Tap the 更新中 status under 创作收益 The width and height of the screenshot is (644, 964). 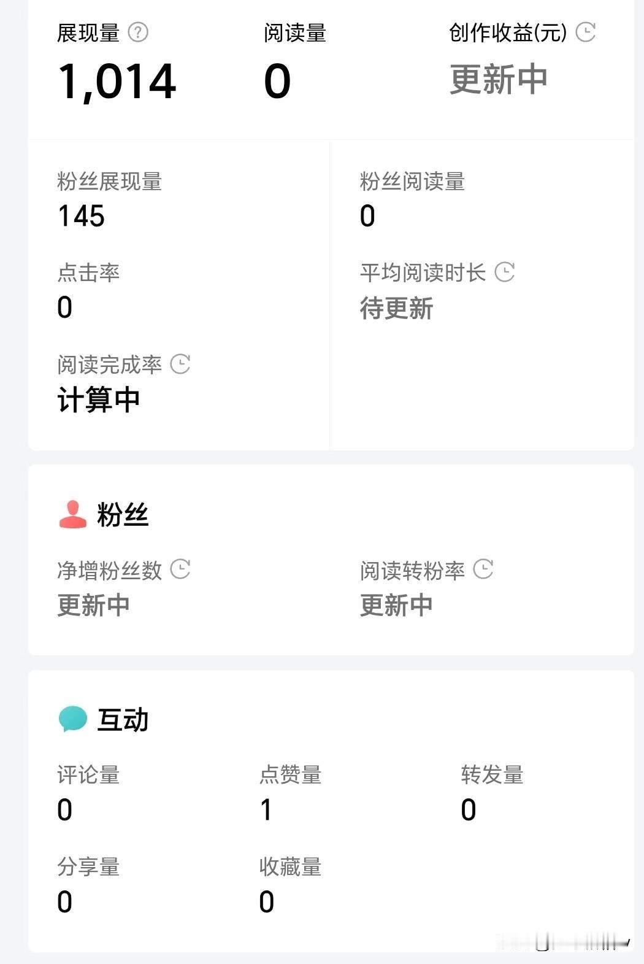pos(498,80)
